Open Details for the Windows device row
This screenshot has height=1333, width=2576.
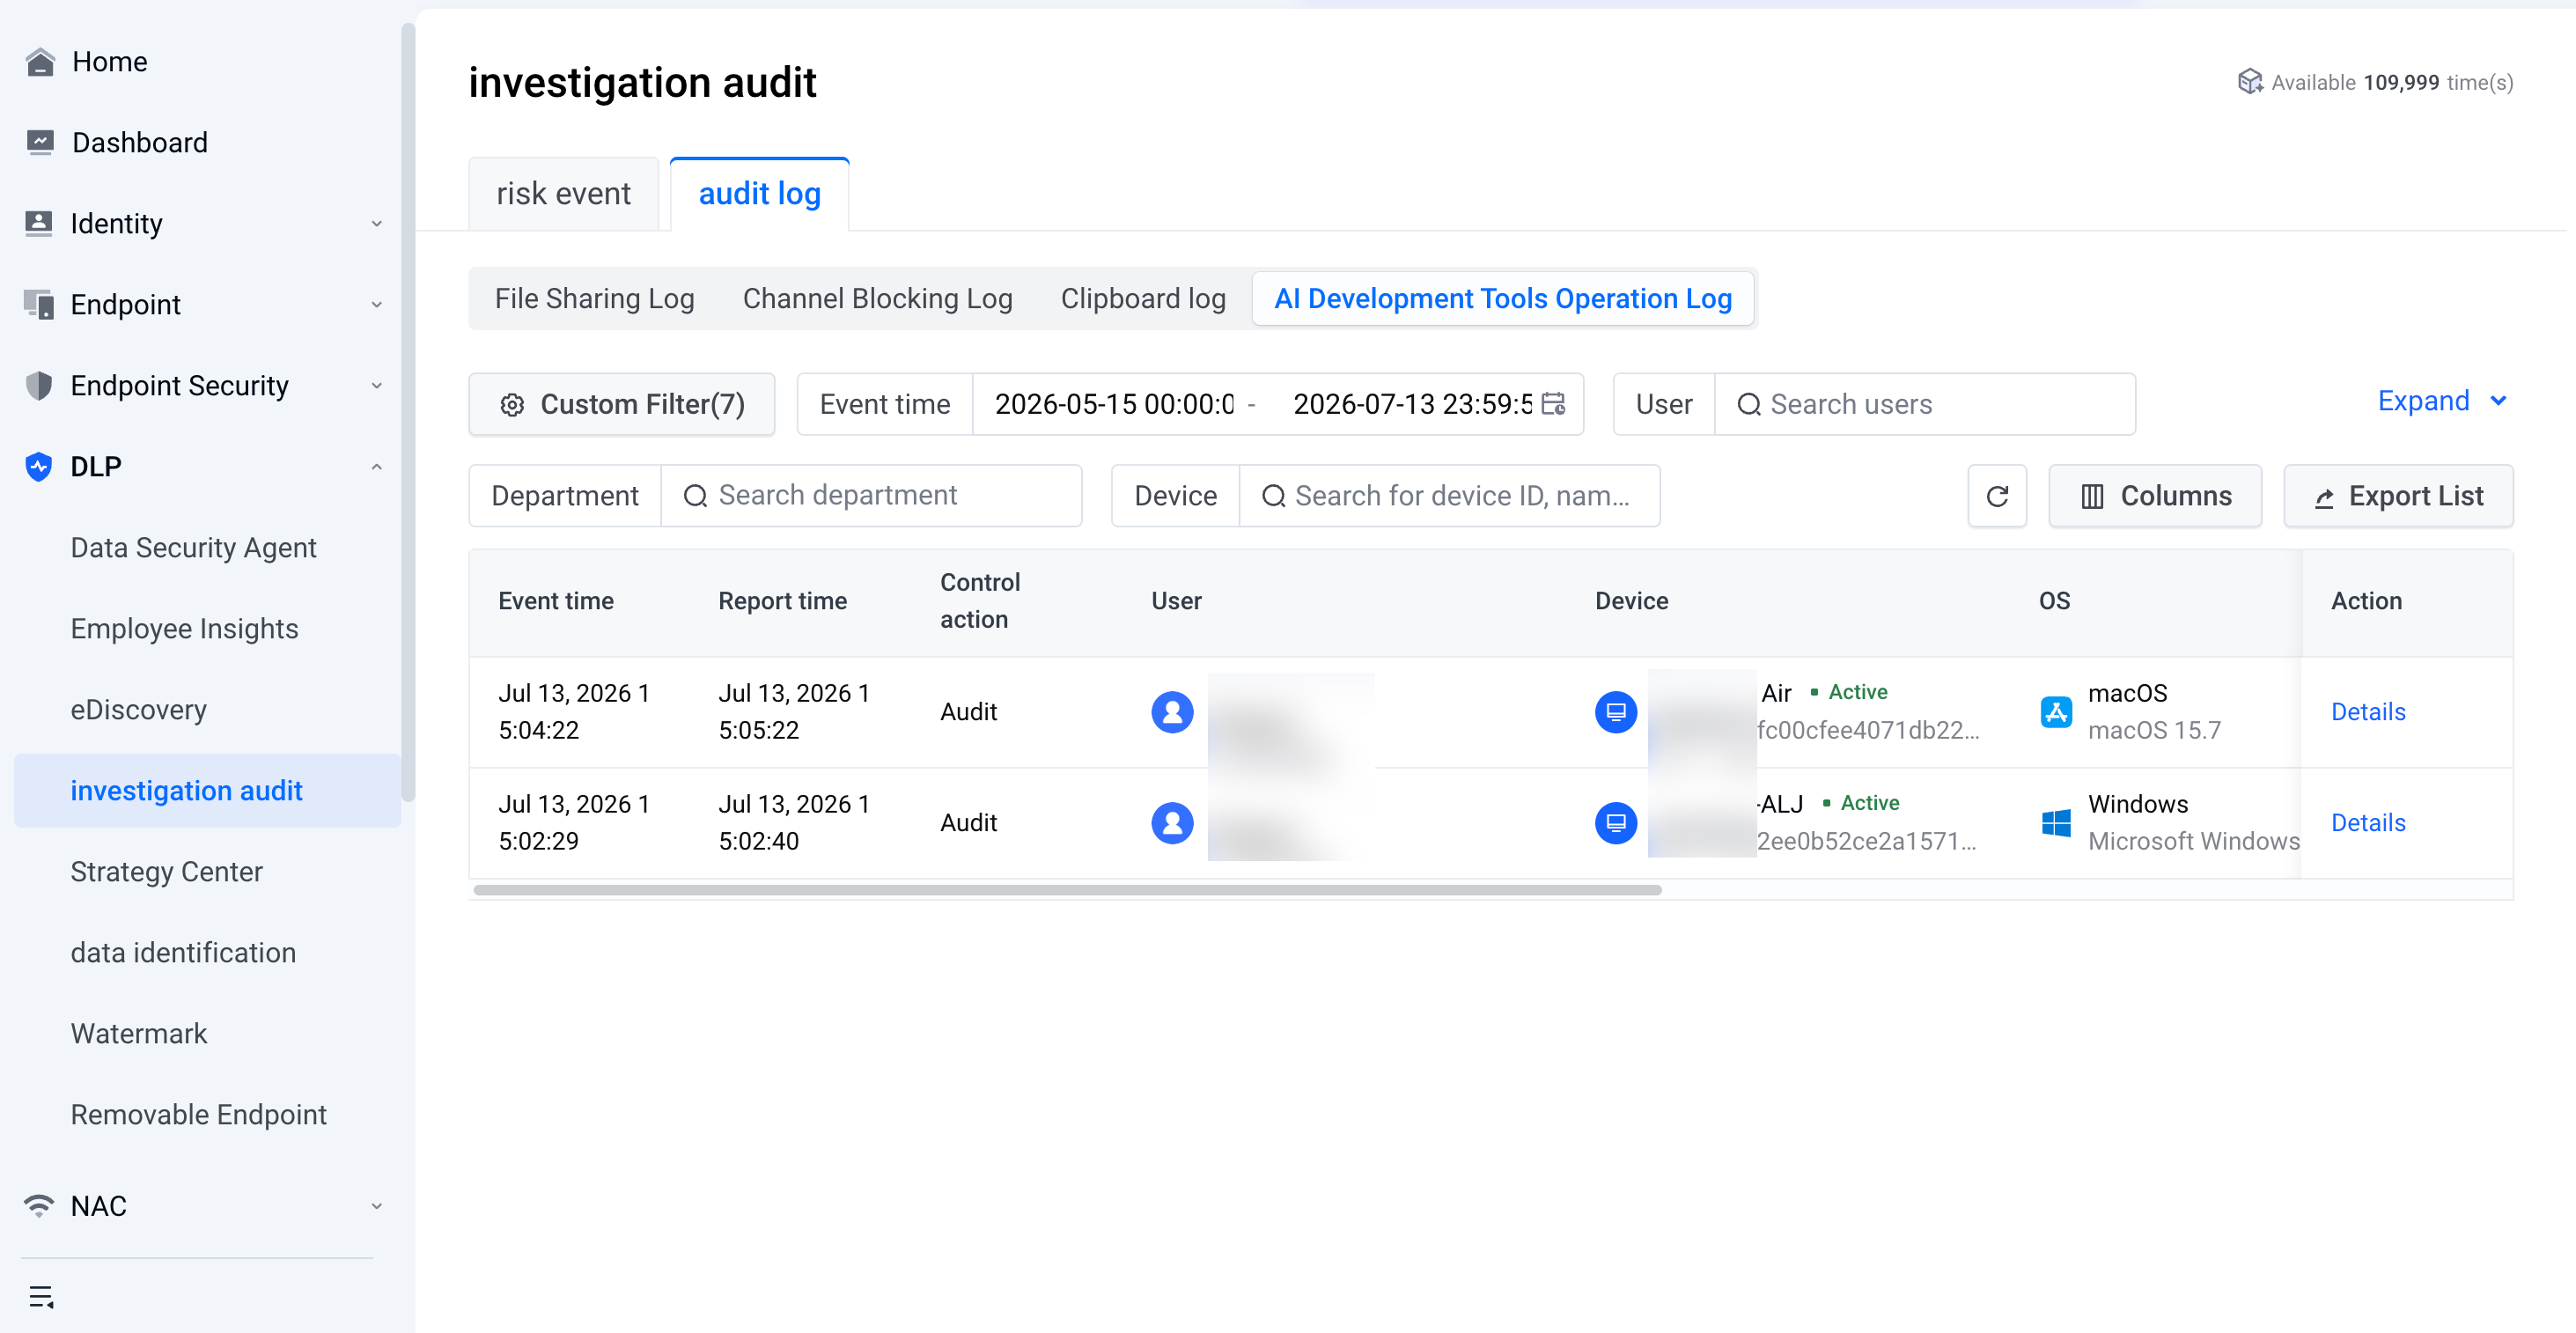coord(2367,823)
